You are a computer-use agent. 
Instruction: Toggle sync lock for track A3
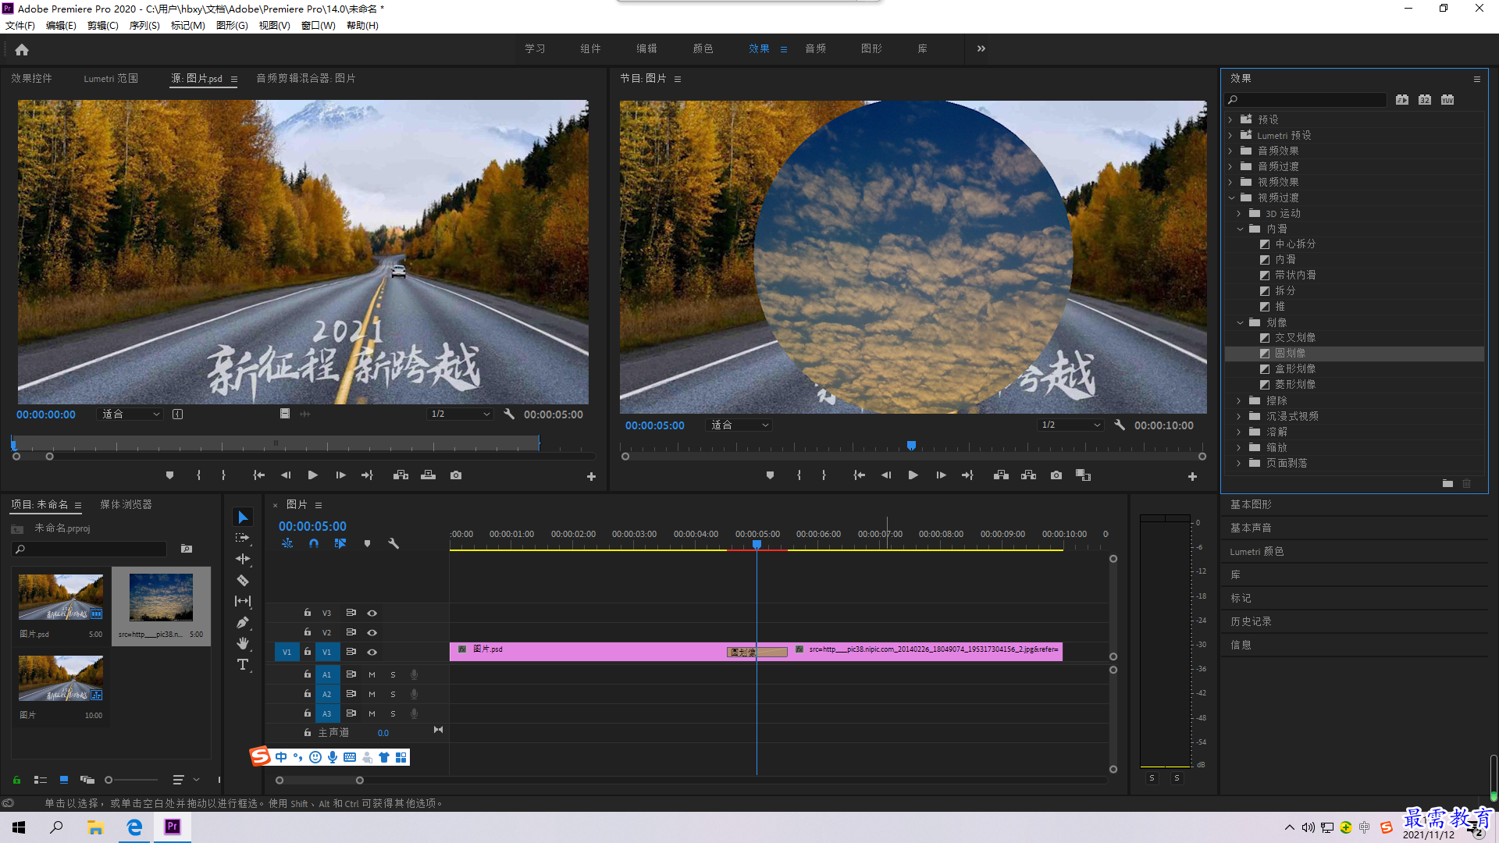[x=351, y=713]
